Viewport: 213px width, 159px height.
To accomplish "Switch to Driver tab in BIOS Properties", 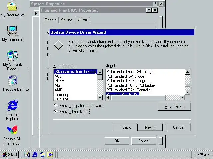I will pyautogui.click(x=82, y=19).
